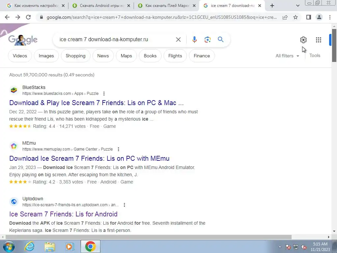
Task: Filter results by Maps
Action: 126,56
